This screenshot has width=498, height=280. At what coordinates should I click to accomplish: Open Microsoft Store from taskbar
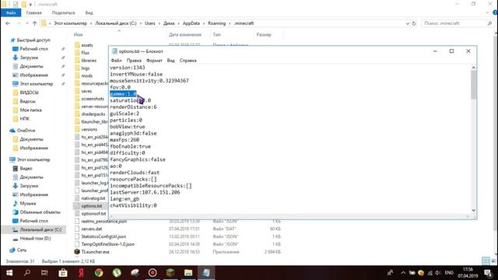click(x=62, y=273)
